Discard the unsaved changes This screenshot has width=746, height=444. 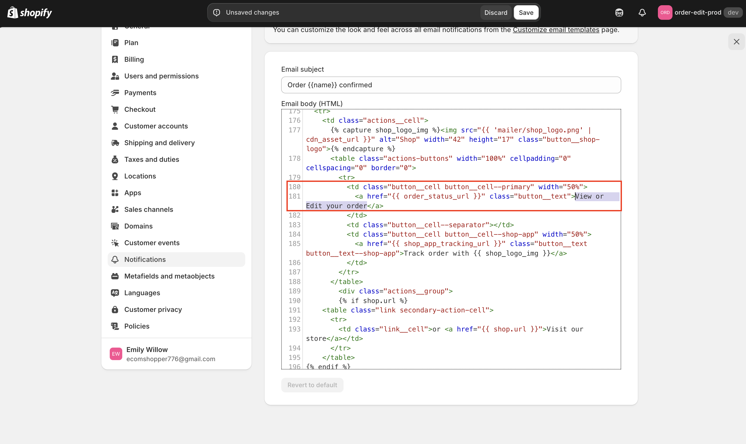tap(496, 13)
